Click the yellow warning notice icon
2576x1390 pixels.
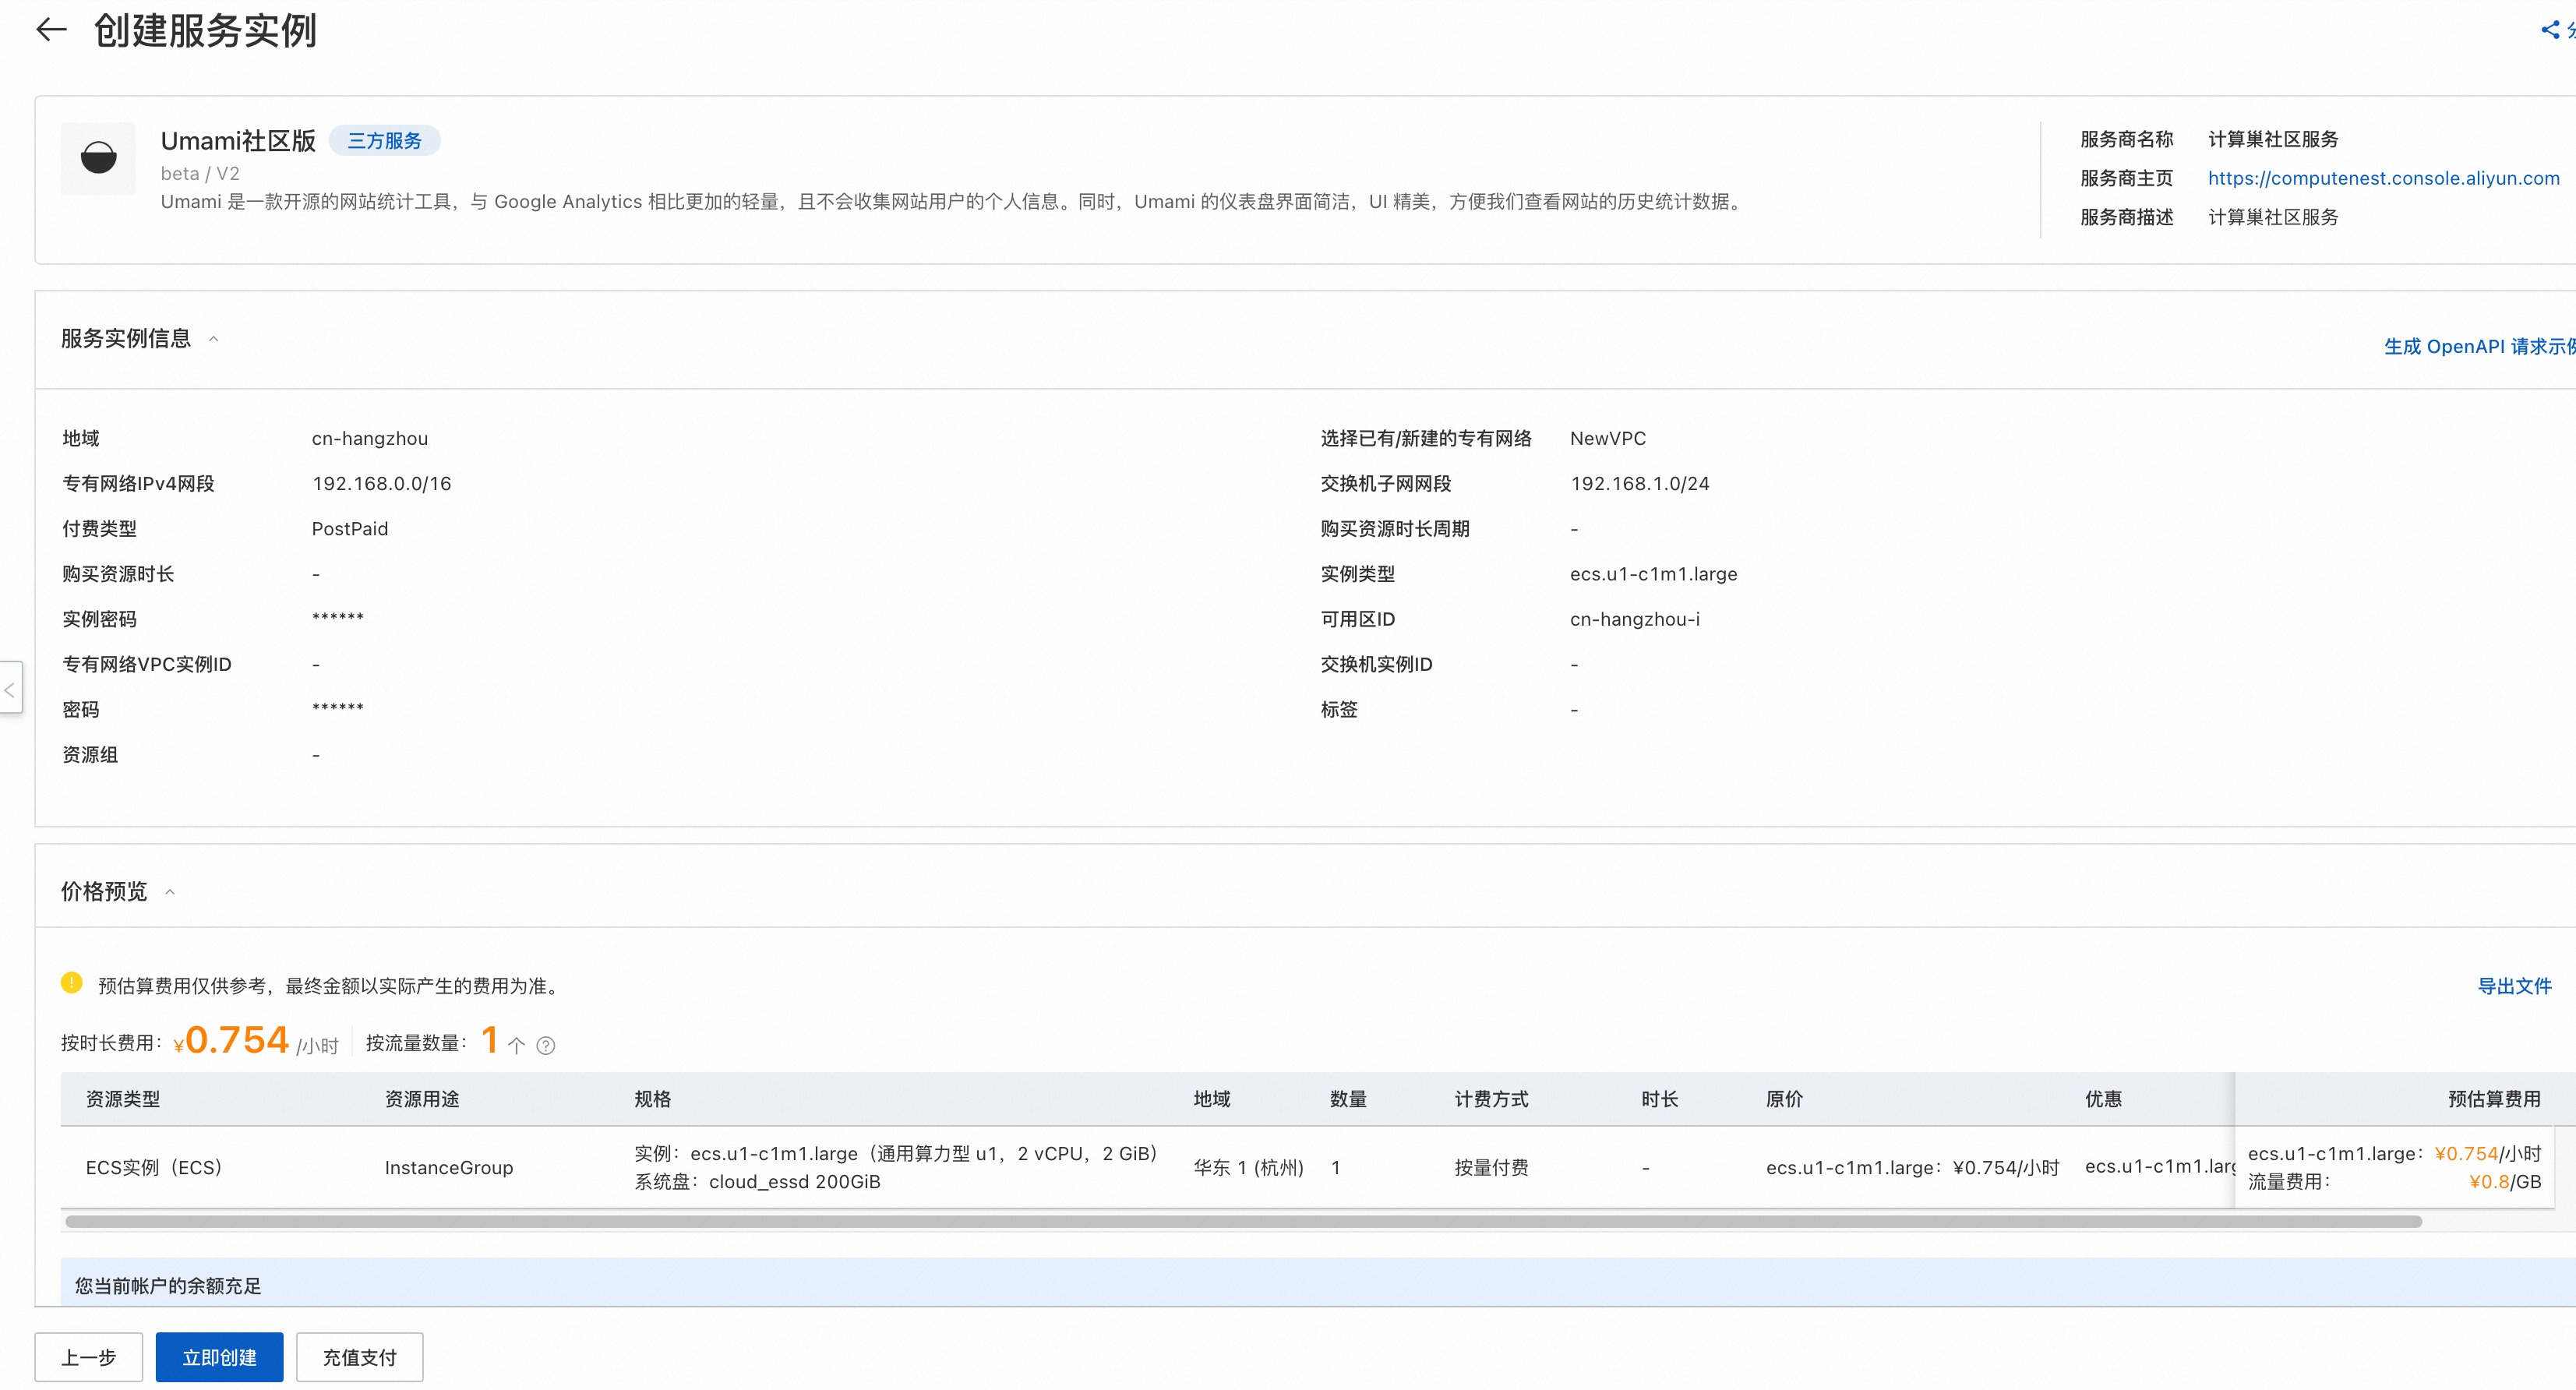[x=72, y=983]
